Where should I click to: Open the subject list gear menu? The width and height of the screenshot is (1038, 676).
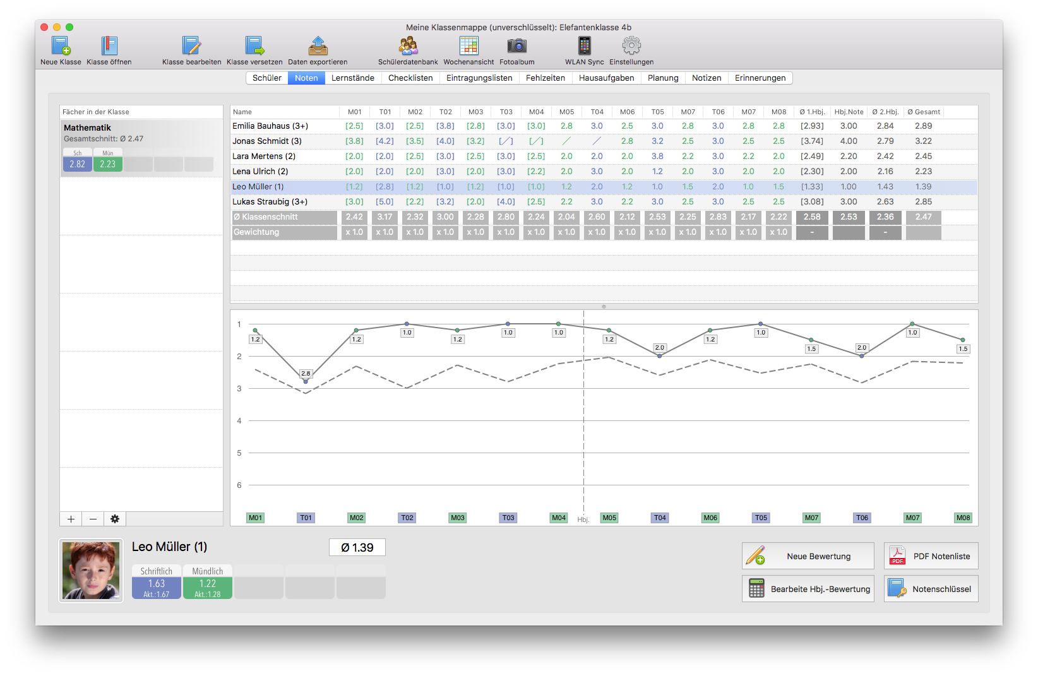(115, 519)
